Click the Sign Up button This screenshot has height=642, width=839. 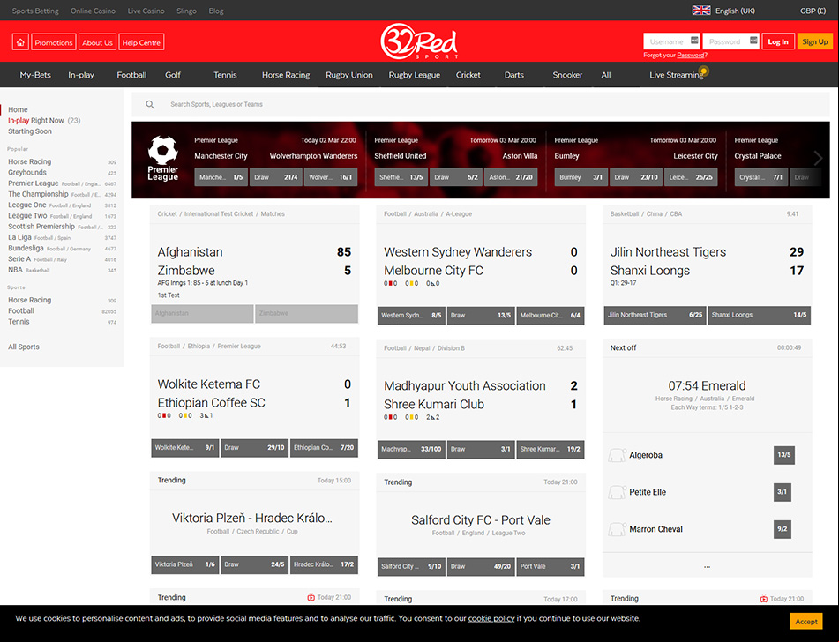(x=815, y=41)
